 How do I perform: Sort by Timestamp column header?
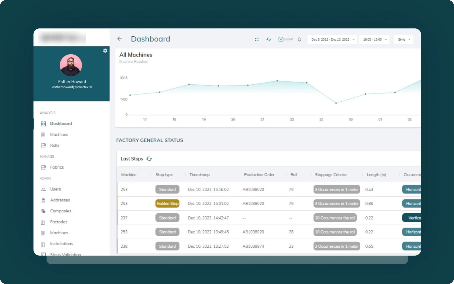click(x=199, y=175)
